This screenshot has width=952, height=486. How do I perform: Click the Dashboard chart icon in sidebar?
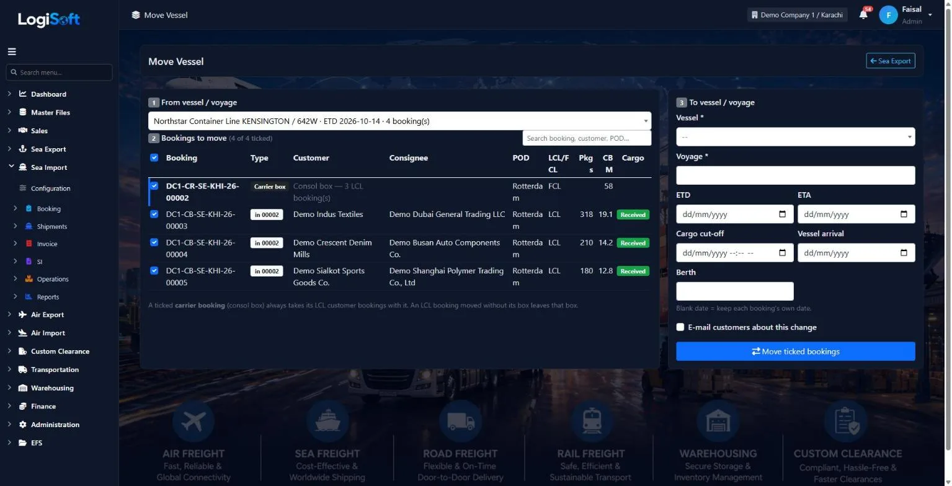[23, 94]
